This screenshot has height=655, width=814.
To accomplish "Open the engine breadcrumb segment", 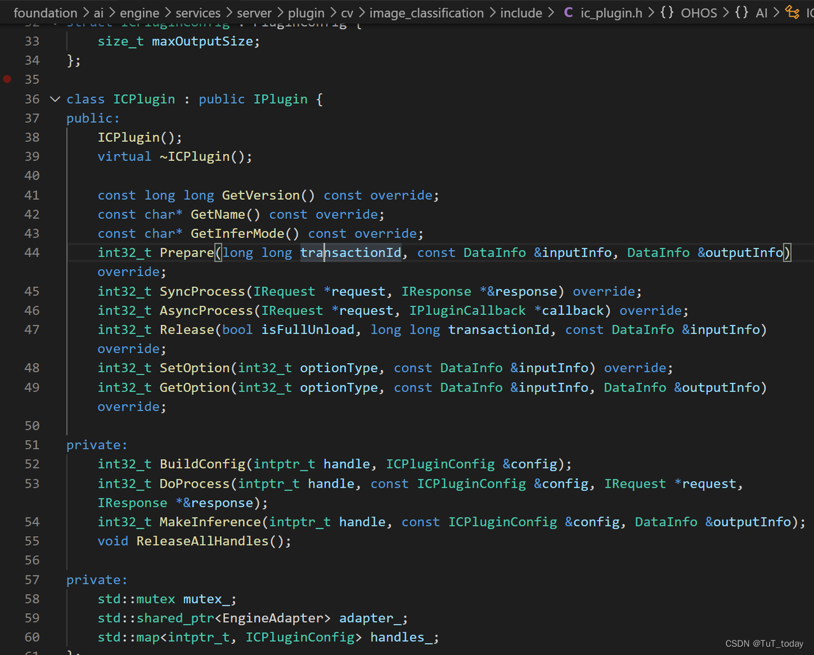I will [x=140, y=13].
